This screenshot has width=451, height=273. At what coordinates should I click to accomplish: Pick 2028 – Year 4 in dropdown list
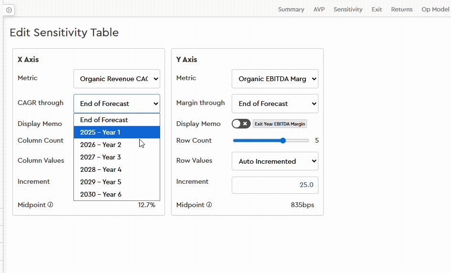[116, 169]
